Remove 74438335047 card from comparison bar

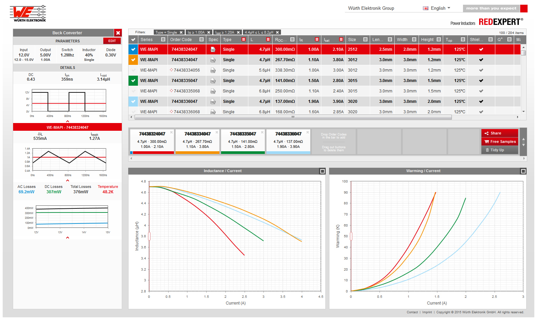point(262,132)
